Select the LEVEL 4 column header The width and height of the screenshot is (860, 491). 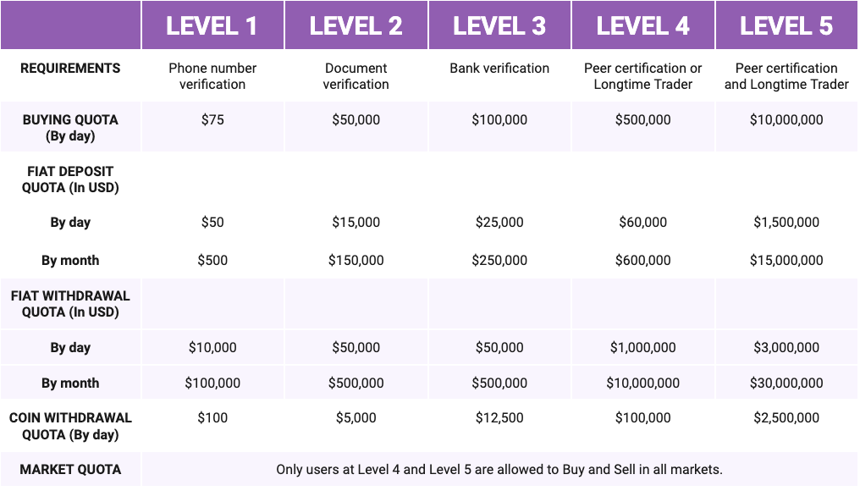point(642,25)
